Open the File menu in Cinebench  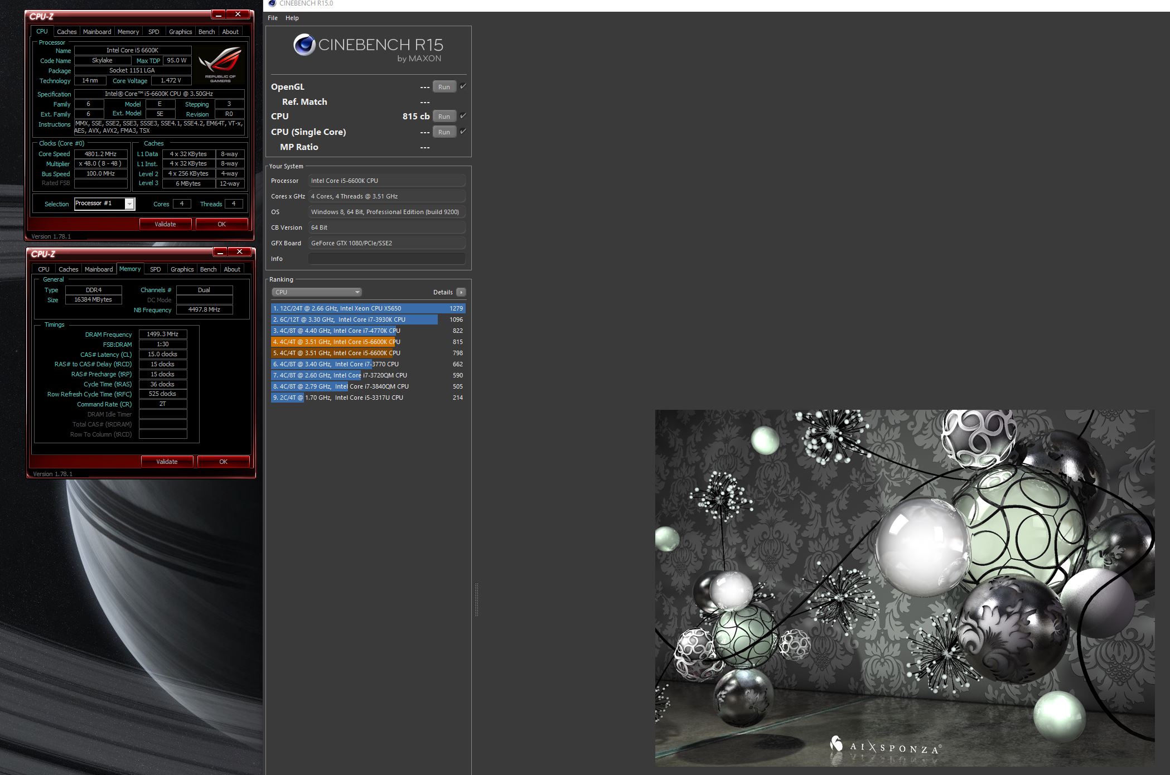coord(273,18)
